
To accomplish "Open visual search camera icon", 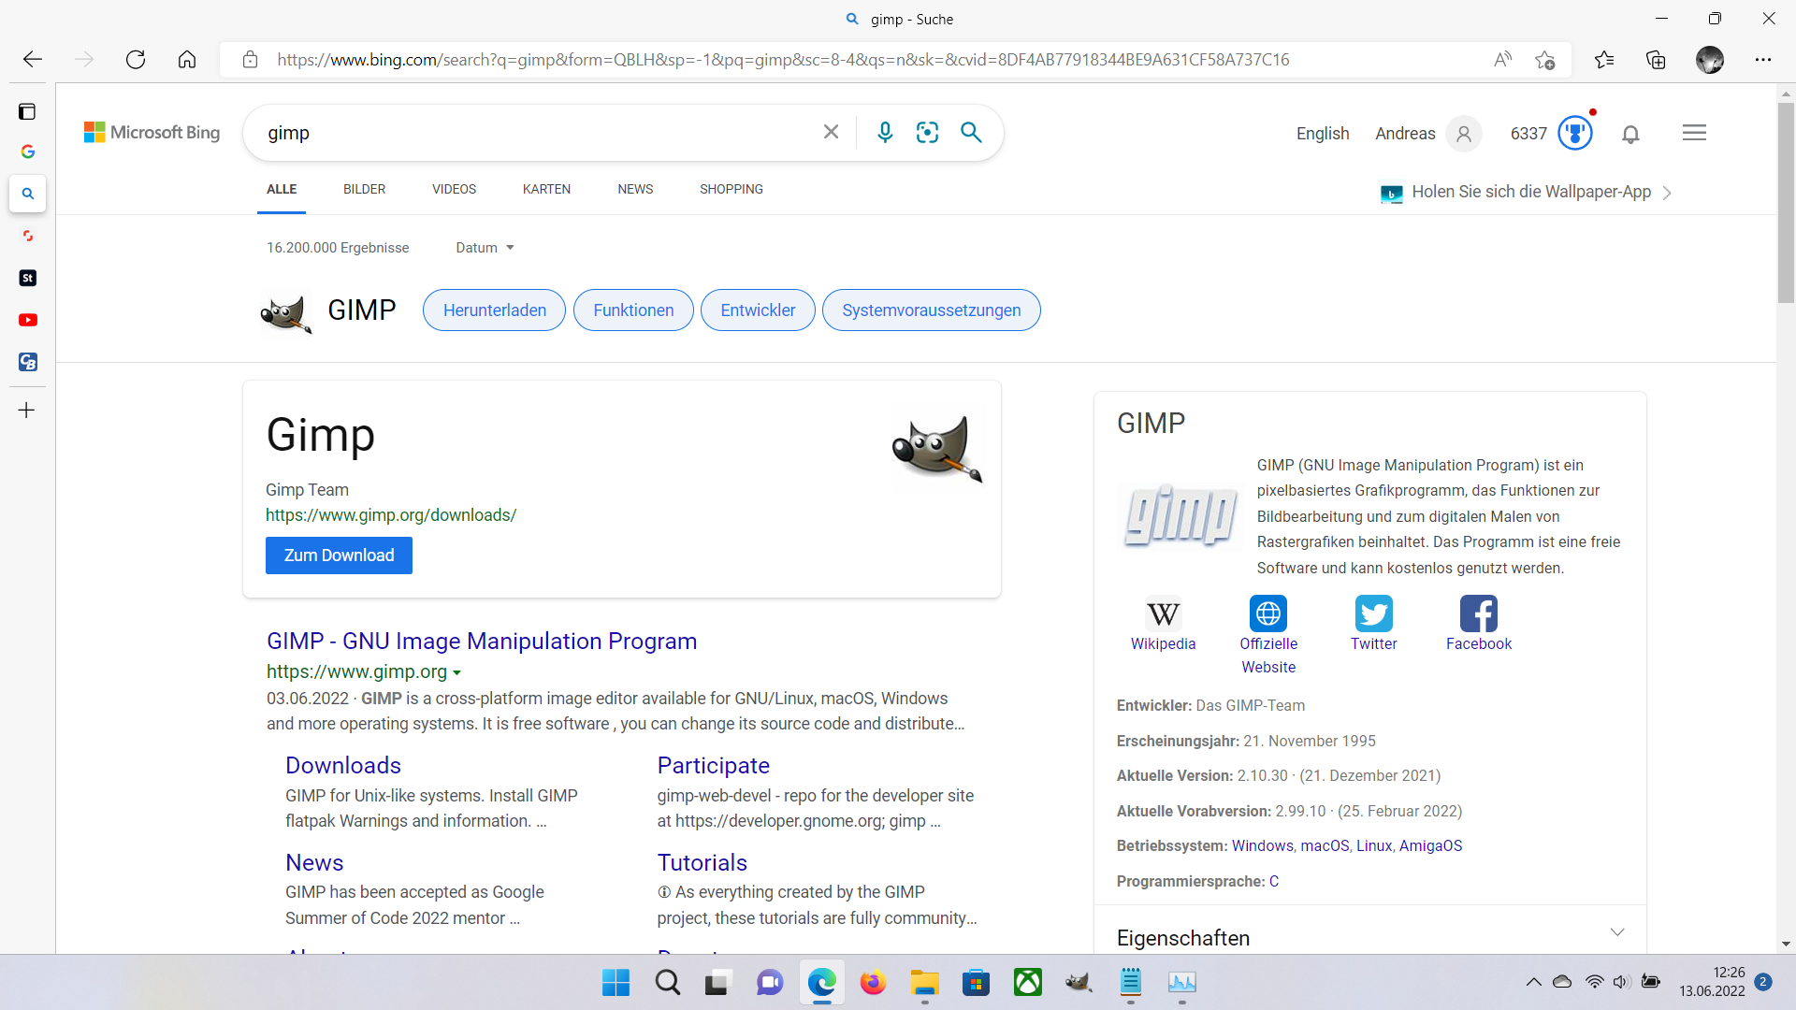I will [x=927, y=133].
